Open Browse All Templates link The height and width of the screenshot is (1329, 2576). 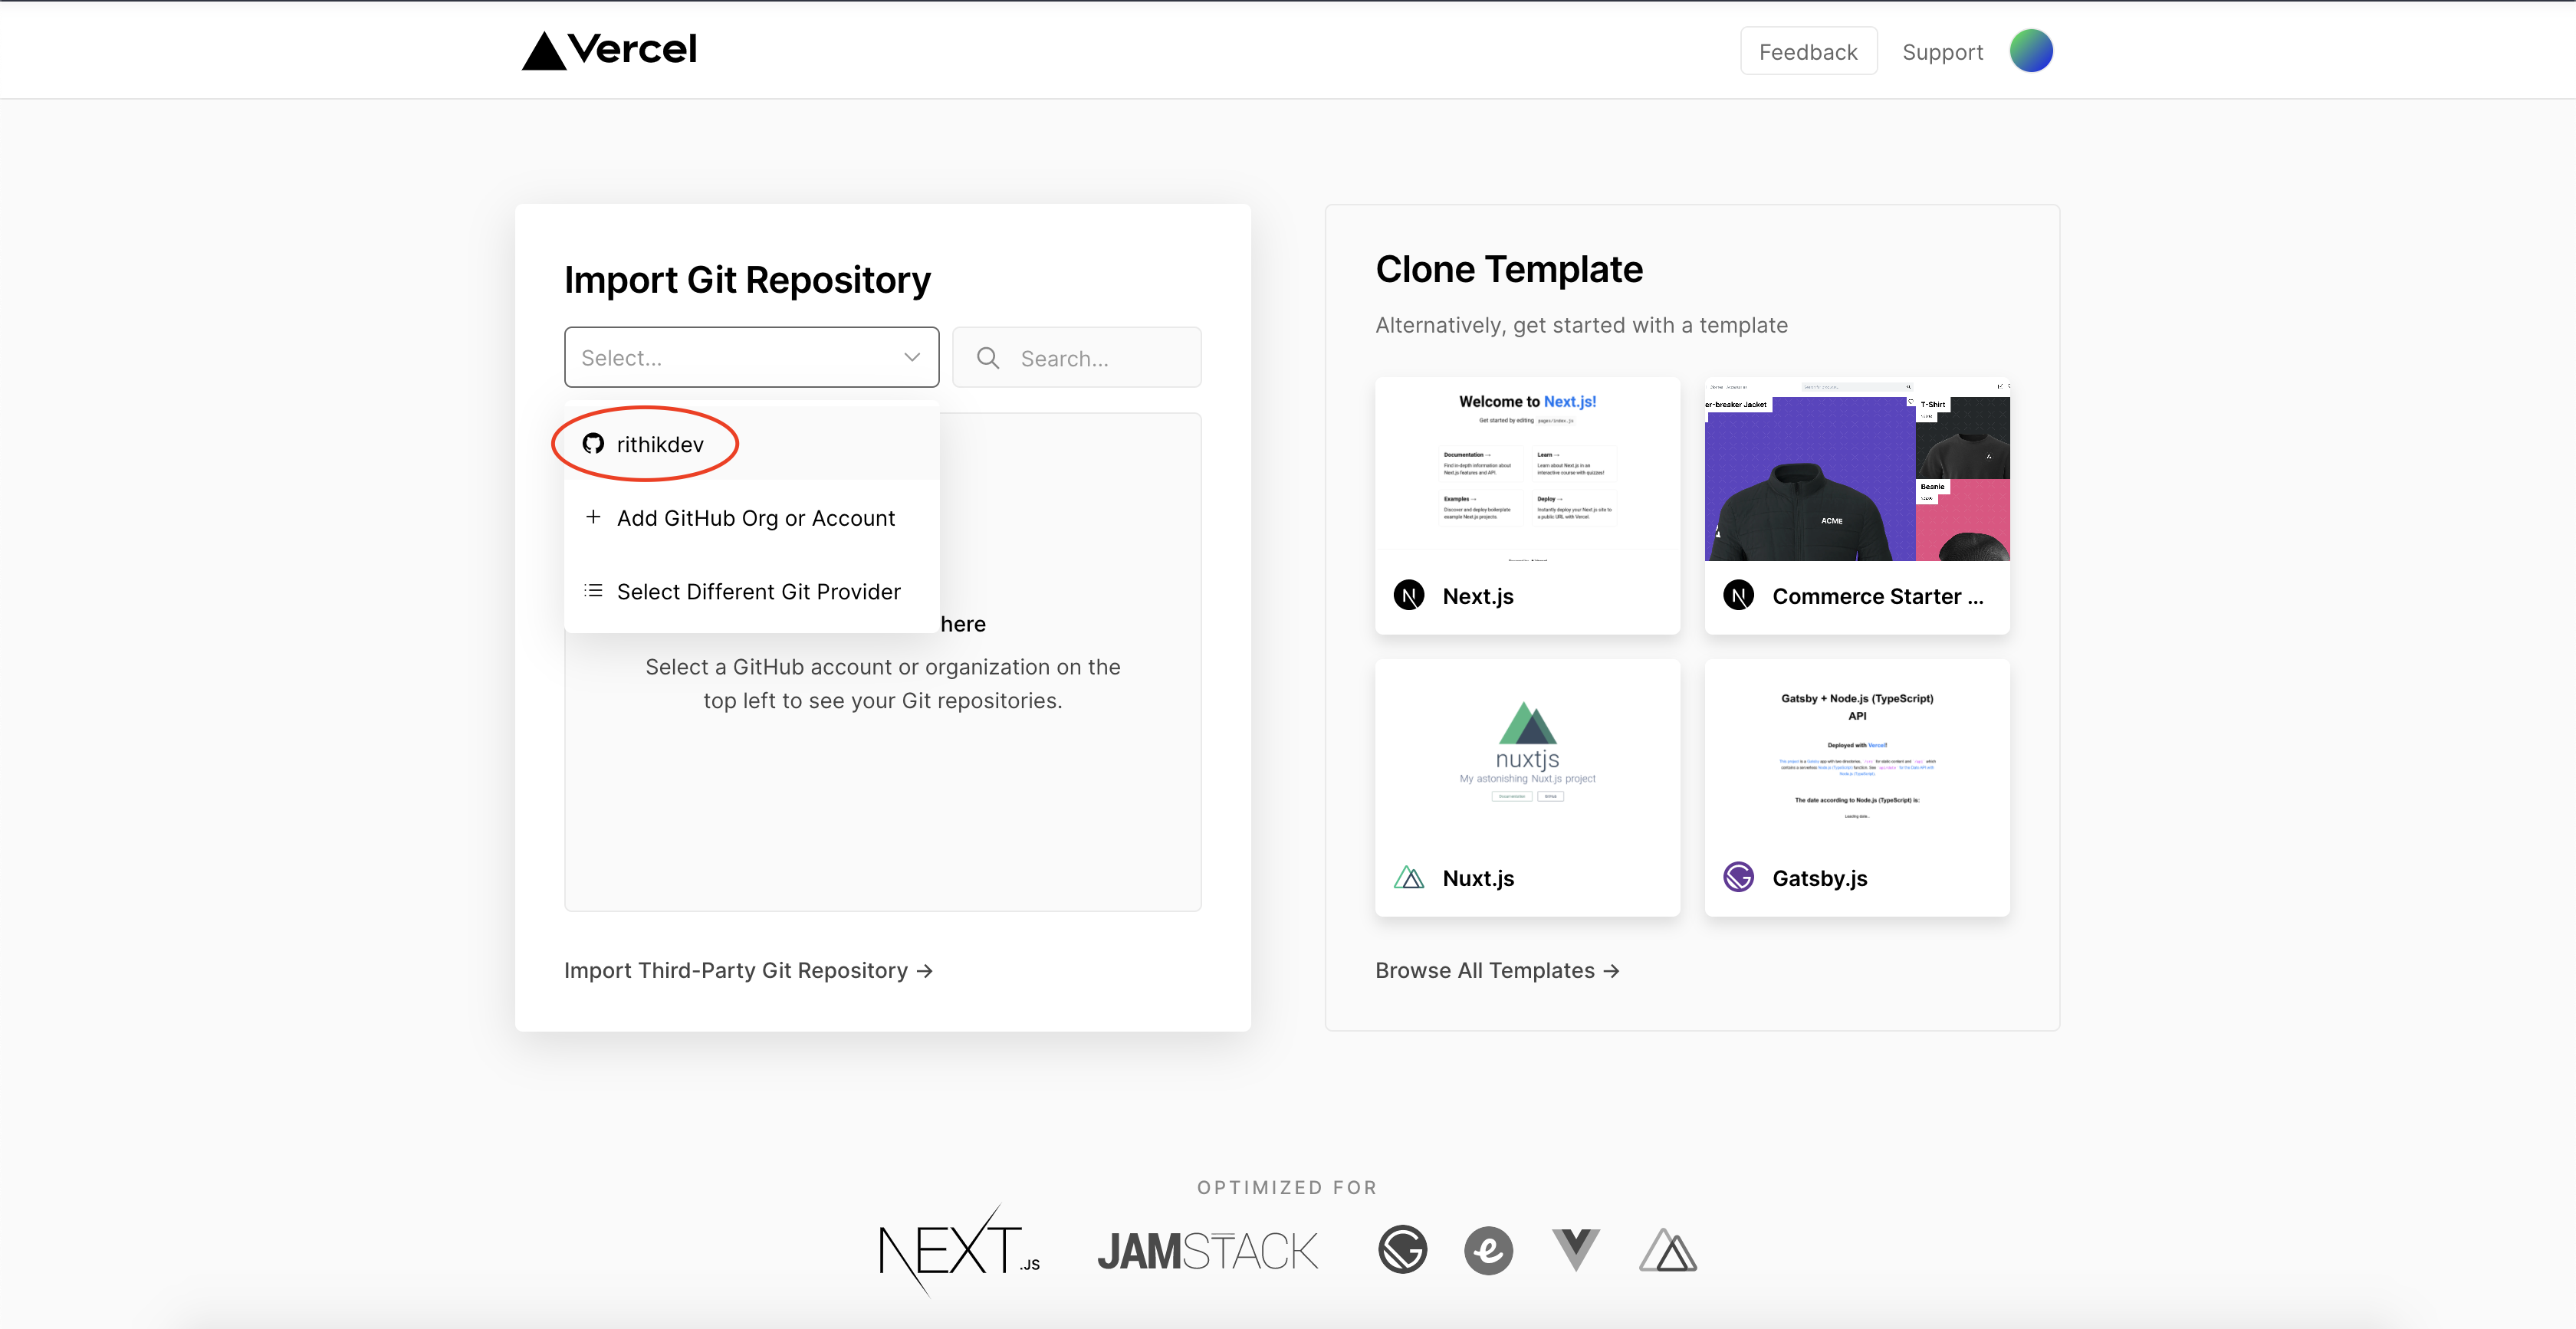(1496, 970)
